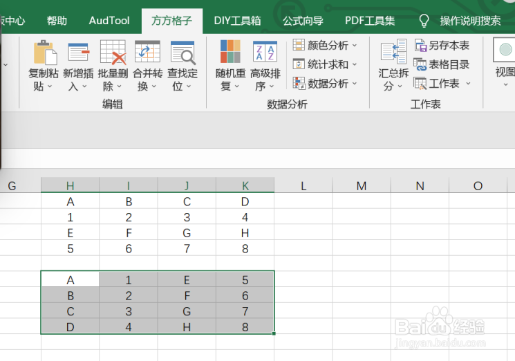
Task: Select the 方方格子 tab
Action: (171, 21)
